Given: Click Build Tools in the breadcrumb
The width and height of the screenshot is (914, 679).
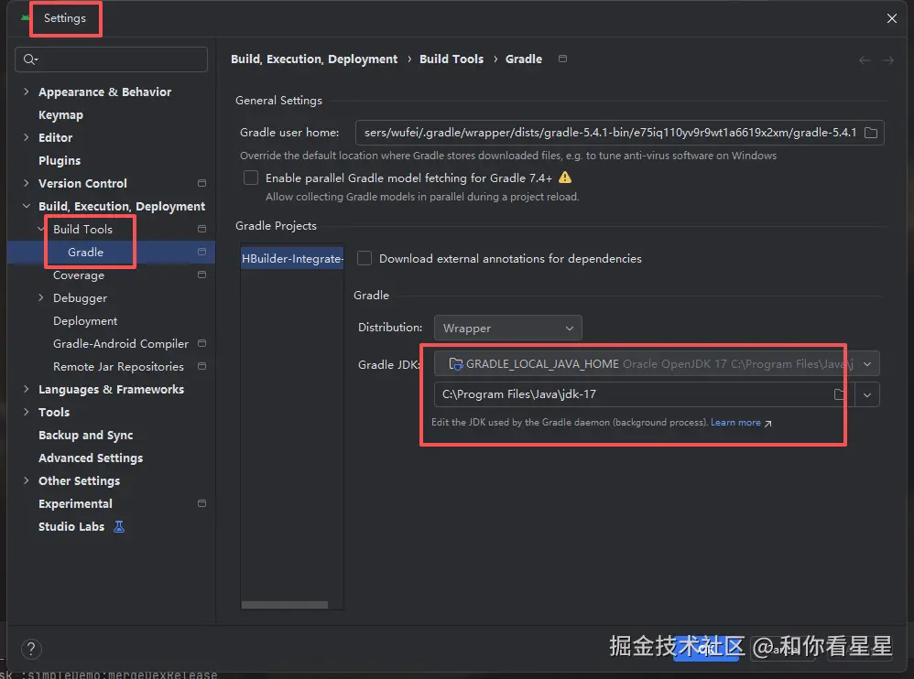Looking at the screenshot, I should (x=452, y=59).
